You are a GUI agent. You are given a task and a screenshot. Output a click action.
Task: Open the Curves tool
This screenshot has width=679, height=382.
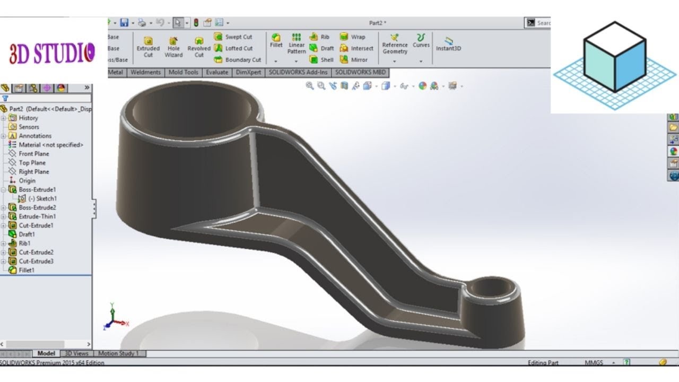(421, 41)
